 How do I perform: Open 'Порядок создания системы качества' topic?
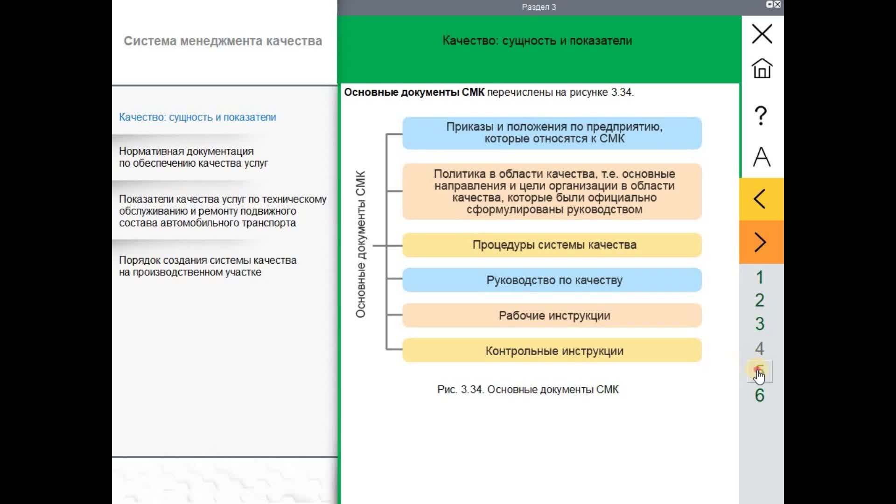coord(208,266)
